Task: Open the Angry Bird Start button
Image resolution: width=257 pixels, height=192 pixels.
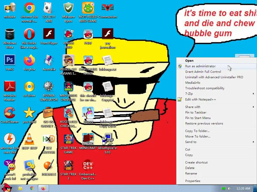Action: [6, 188]
